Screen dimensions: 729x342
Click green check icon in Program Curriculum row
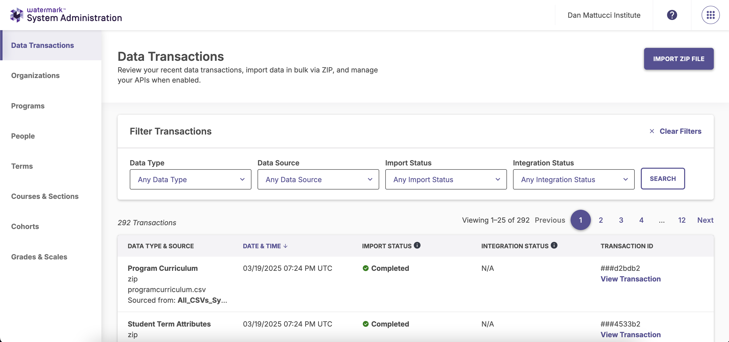tap(366, 268)
